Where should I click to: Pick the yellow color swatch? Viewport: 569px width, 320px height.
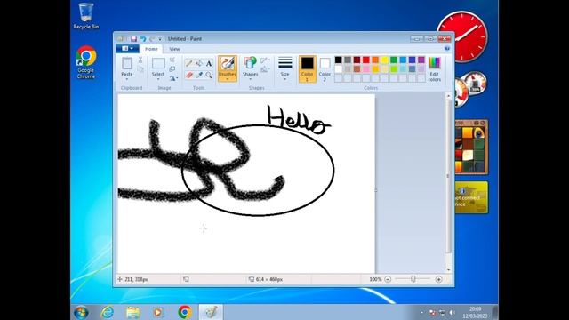(x=384, y=60)
